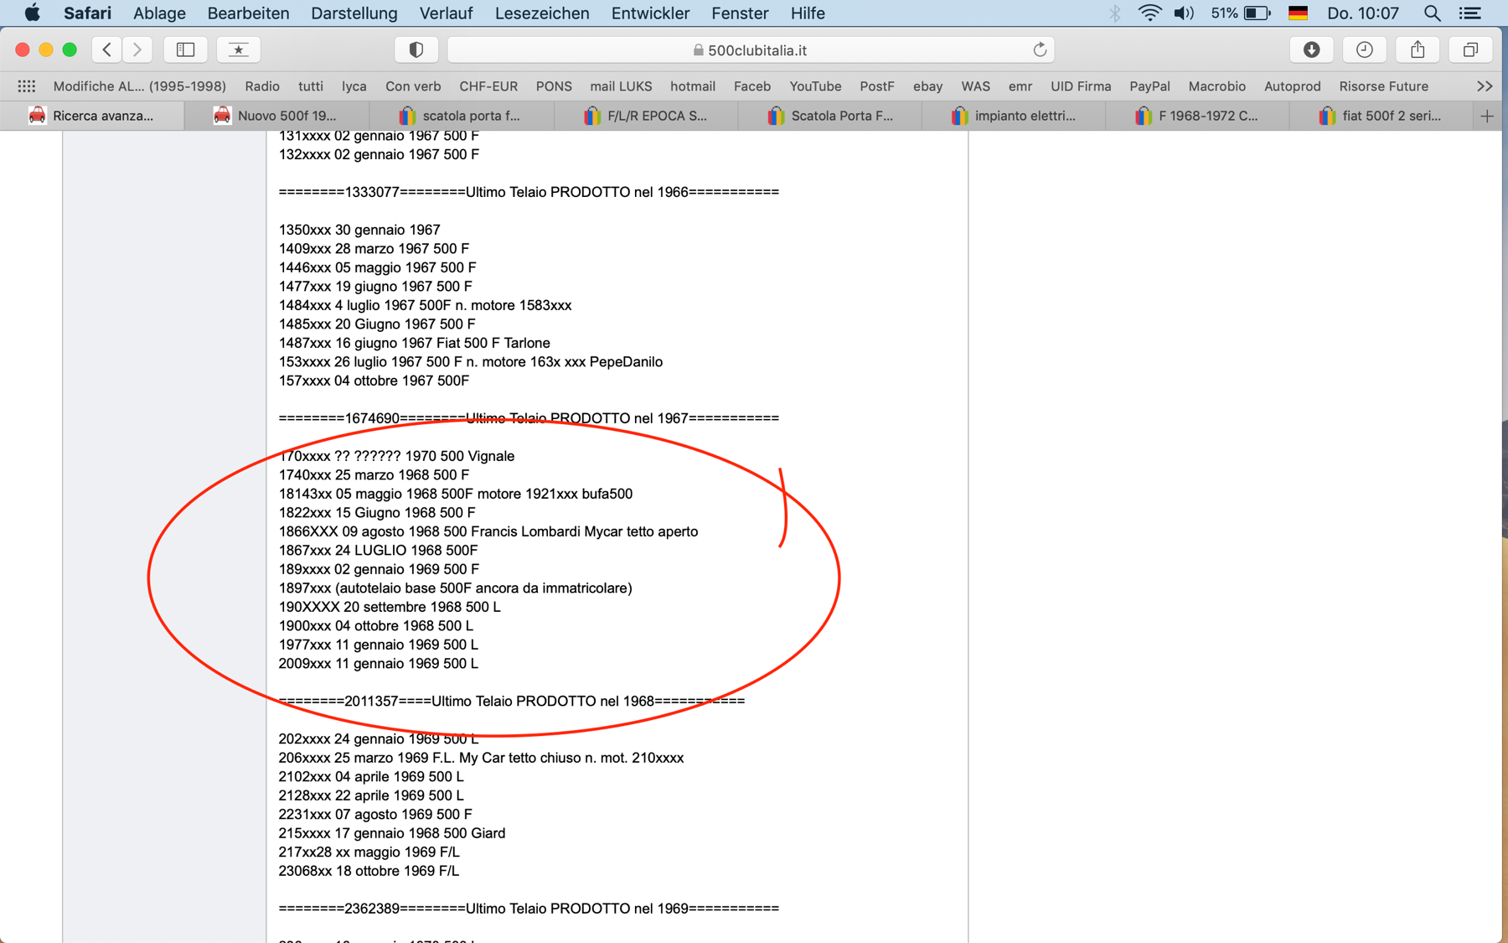The image size is (1508, 943).
Task: Click the line '1897xxx (autotelaio base 500F ancora da immatricolare)'
Action: coord(455,588)
